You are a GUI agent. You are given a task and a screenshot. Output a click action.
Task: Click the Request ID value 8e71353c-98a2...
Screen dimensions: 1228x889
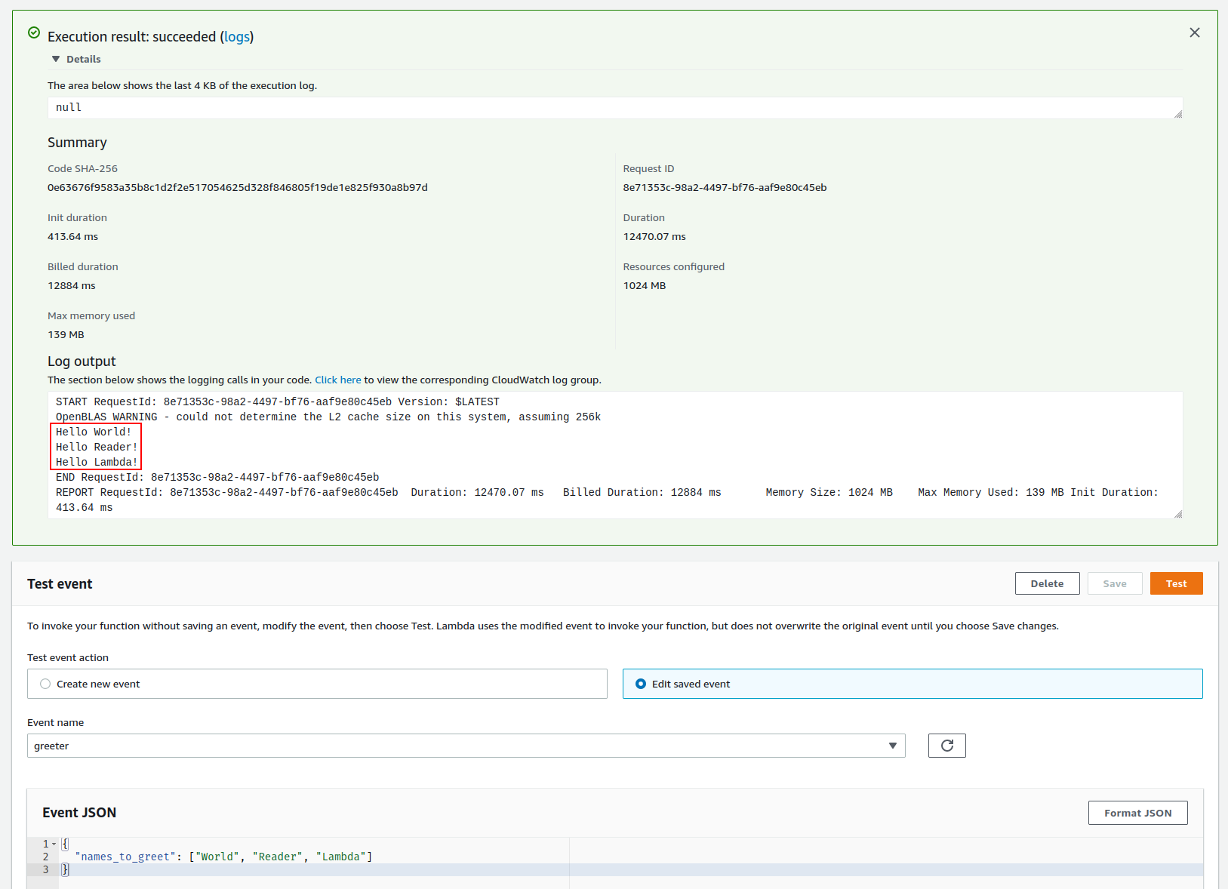click(x=725, y=188)
